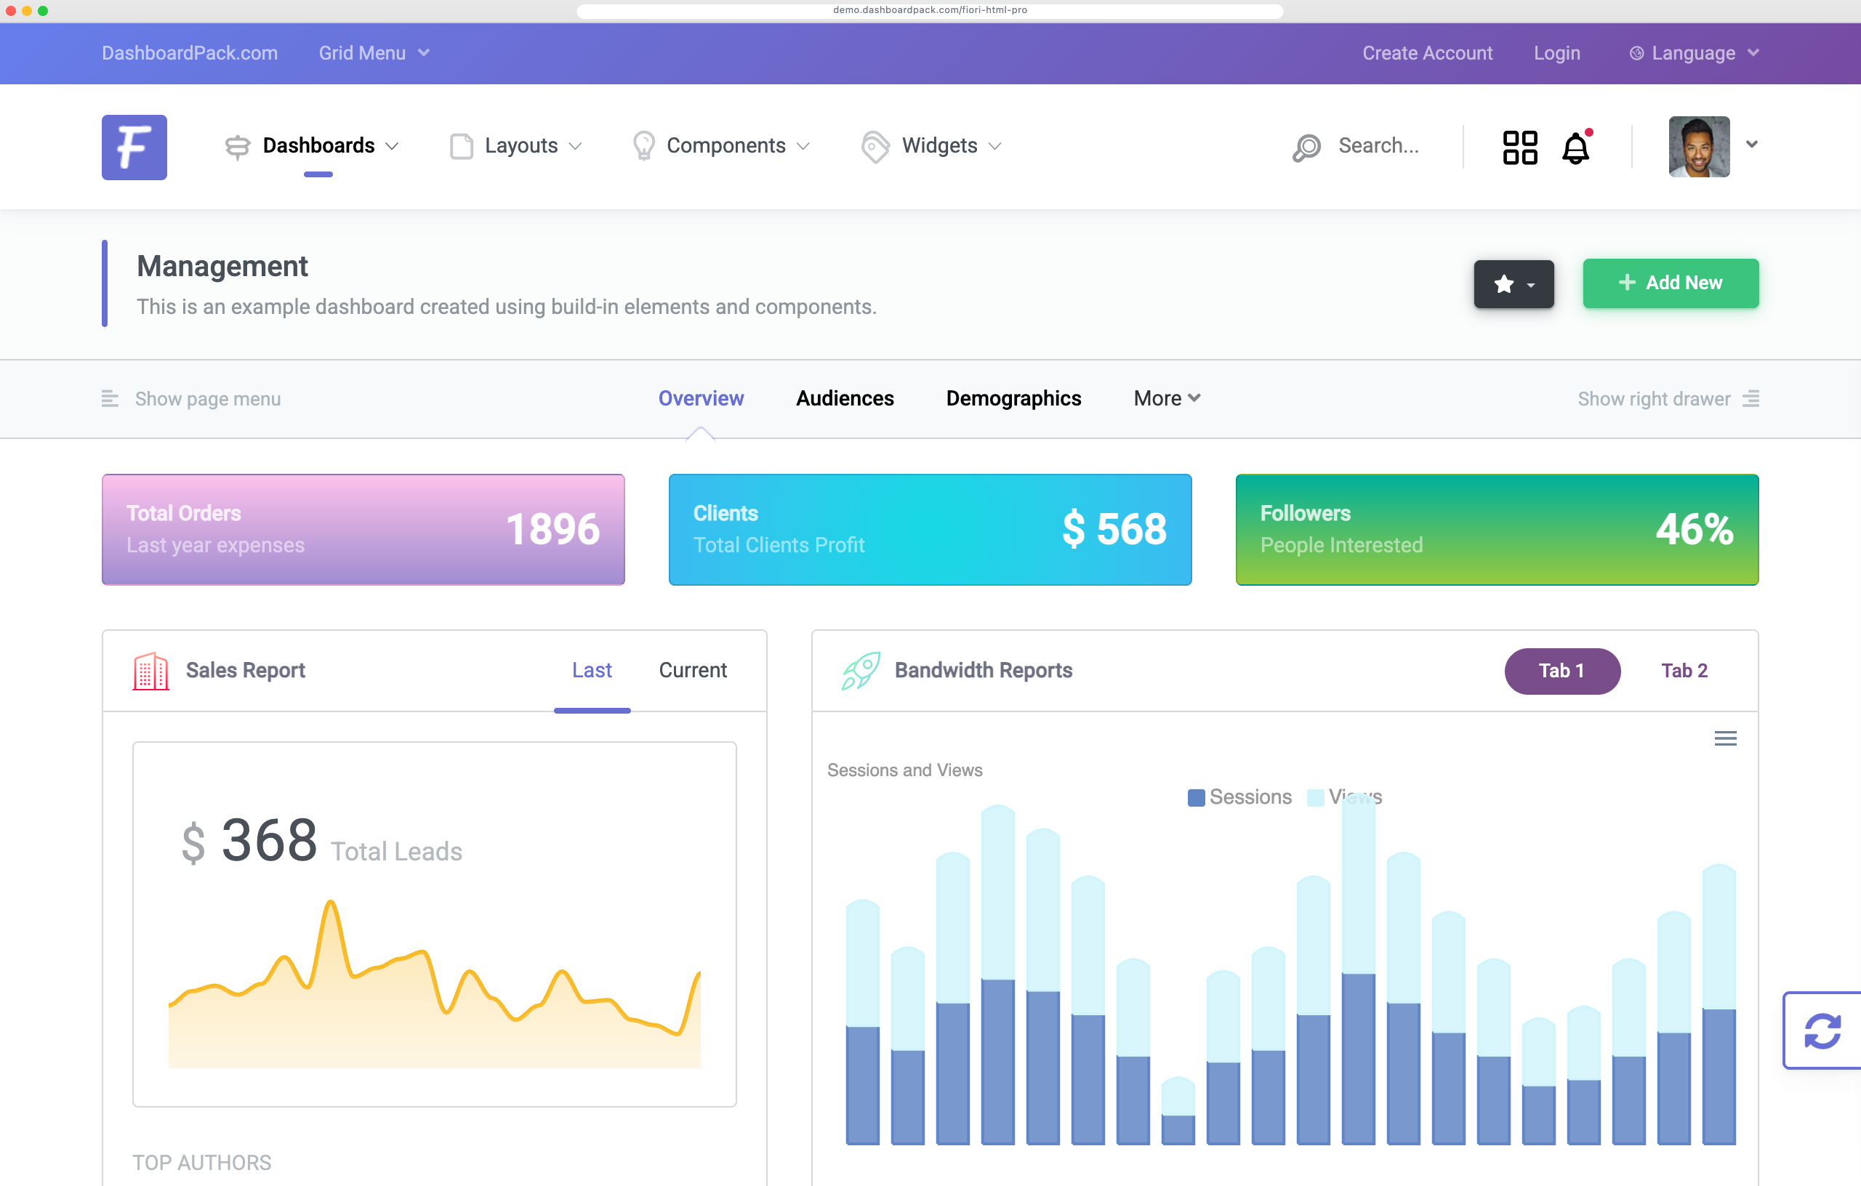Select the Current tab in Sales Report
This screenshot has width=1861, height=1186.
coord(693,671)
